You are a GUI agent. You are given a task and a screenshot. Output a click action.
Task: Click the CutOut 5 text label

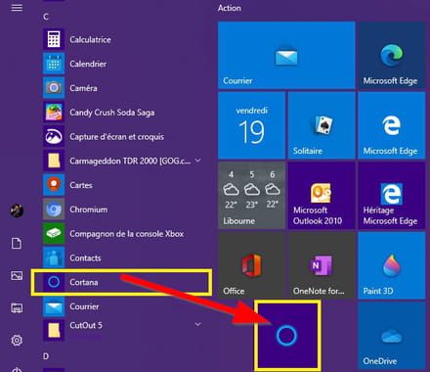(x=86, y=325)
